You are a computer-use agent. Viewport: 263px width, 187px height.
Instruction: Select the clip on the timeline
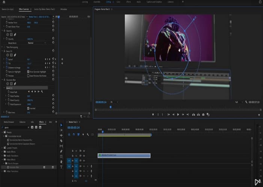click(x=124, y=156)
